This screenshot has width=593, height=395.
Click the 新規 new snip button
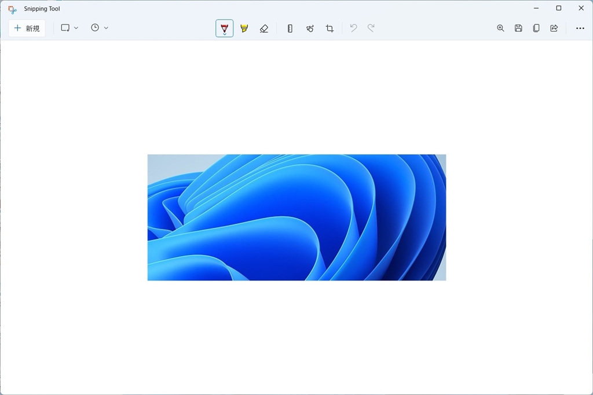[27, 28]
